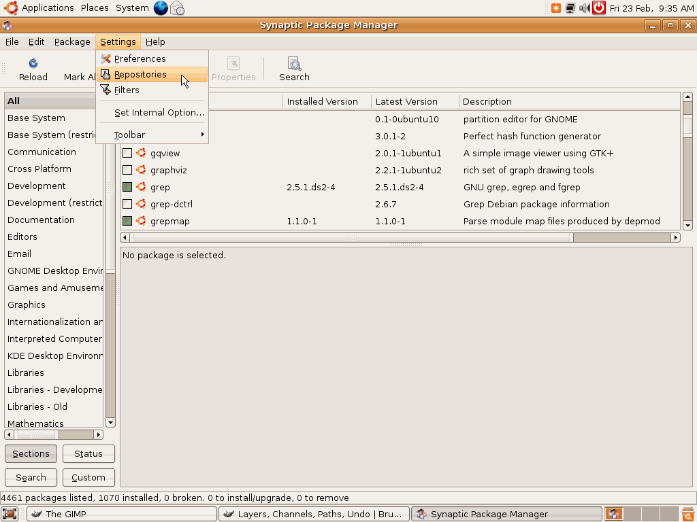The height and width of the screenshot is (522, 697).
Task: Open the volume control speaker icon
Action: click(x=584, y=8)
